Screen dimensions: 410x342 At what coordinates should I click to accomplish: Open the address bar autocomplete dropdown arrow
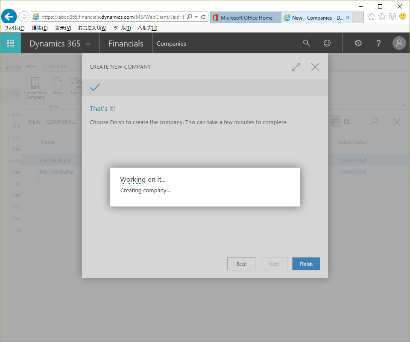coord(196,17)
